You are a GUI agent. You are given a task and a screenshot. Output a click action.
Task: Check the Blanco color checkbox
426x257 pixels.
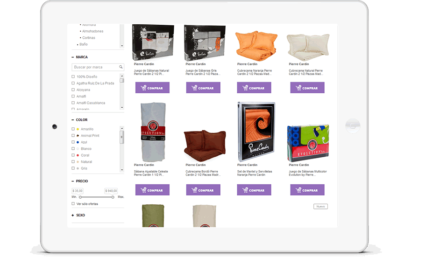tap(73, 148)
